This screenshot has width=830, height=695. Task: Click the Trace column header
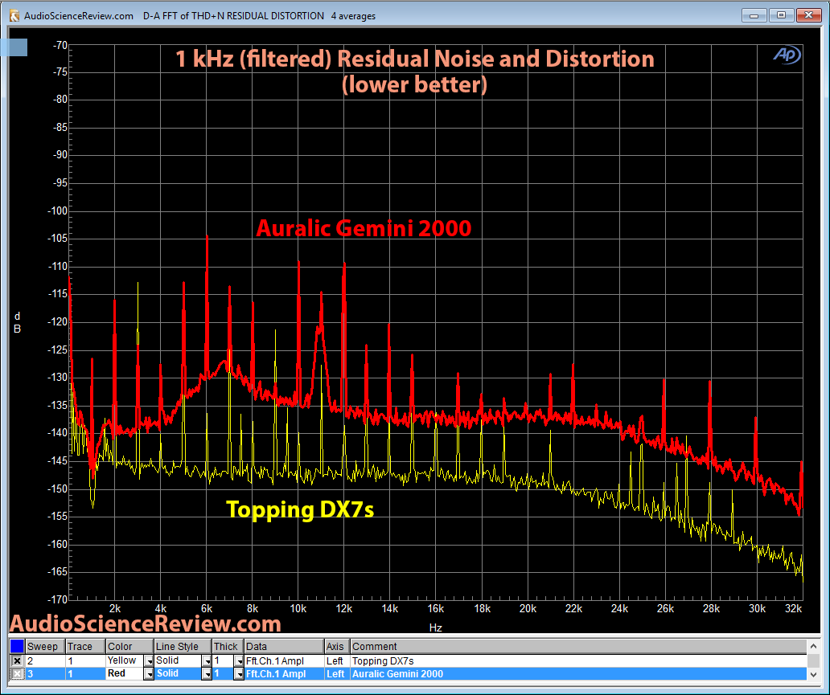[x=84, y=646]
